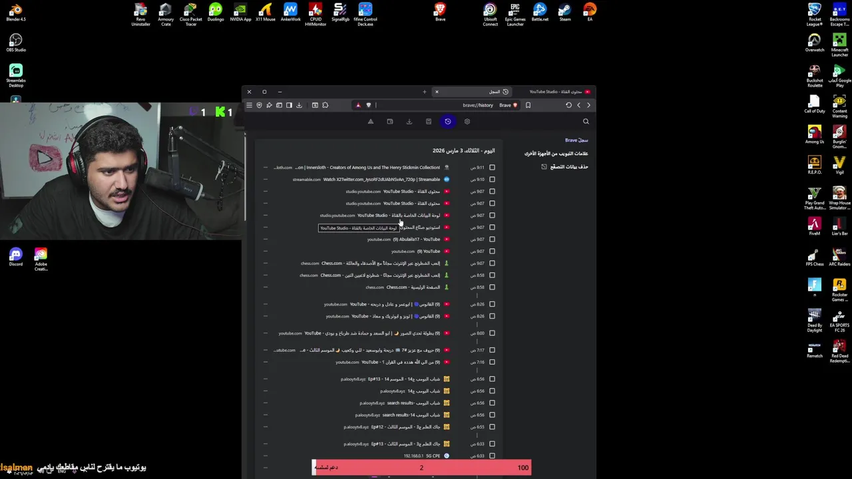
Task: Select the 7:16 YouTube entry checkbox
Action: (492, 363)
